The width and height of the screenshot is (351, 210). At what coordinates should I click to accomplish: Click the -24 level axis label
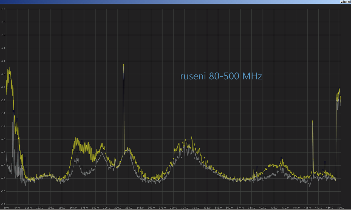tap(3, 61)
